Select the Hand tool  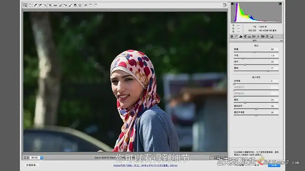[x=30, y=5]
